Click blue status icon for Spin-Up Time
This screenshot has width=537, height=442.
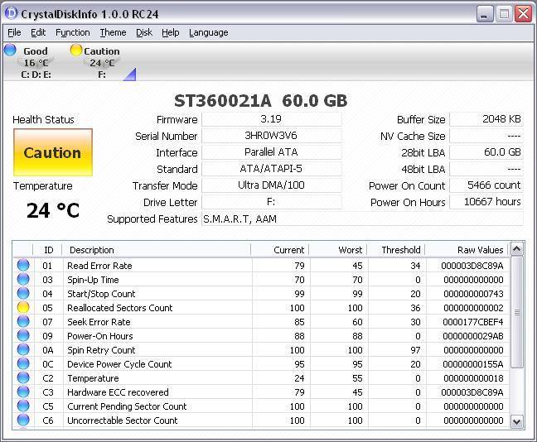pyautogui.click(x=23, y=279)
